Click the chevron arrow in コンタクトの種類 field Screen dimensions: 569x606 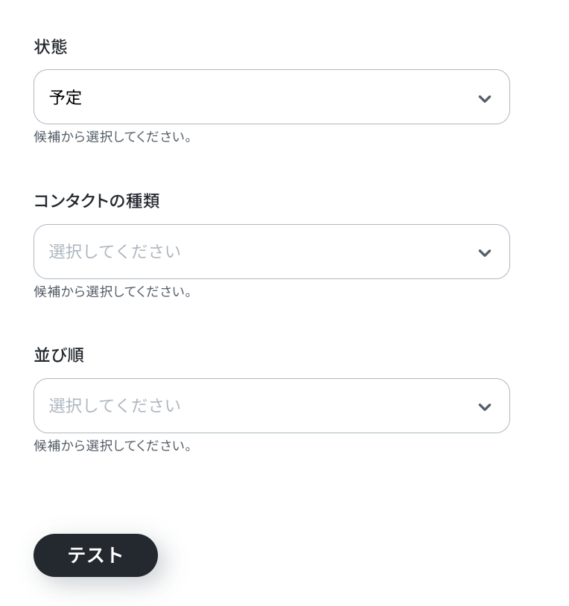click(484, 252)
